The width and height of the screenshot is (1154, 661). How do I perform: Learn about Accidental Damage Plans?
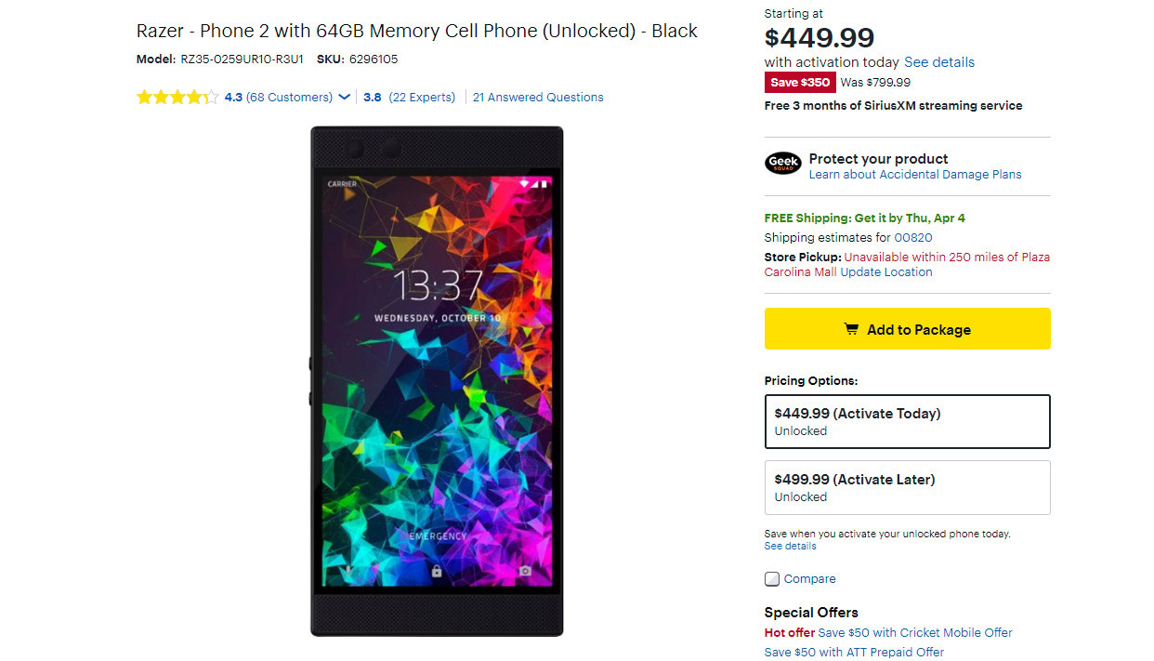(x=915, y=175)
